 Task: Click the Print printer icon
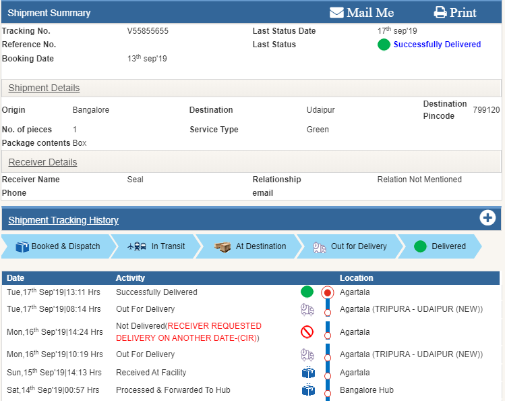pyautogui.click(x=440, y=13)
